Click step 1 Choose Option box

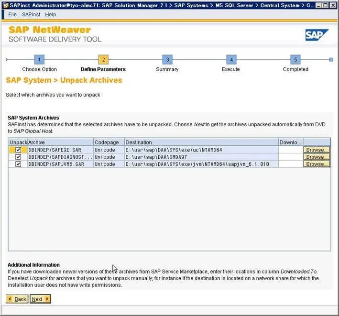tap(39, 59)
